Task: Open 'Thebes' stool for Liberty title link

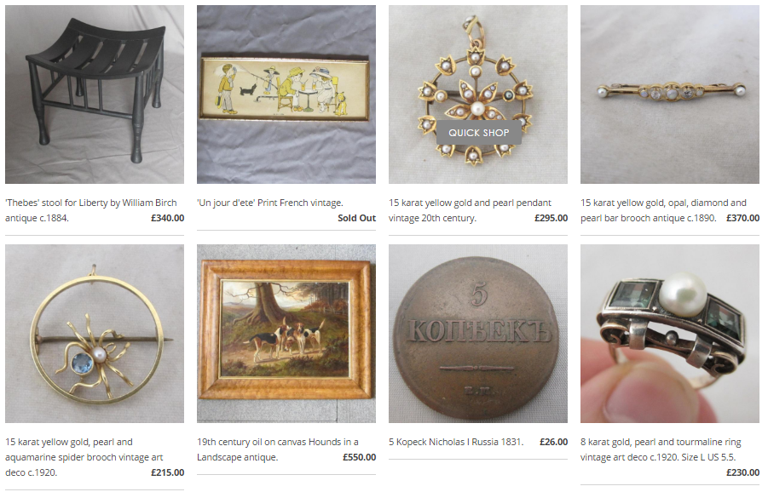Action: [x=90, y=210]
